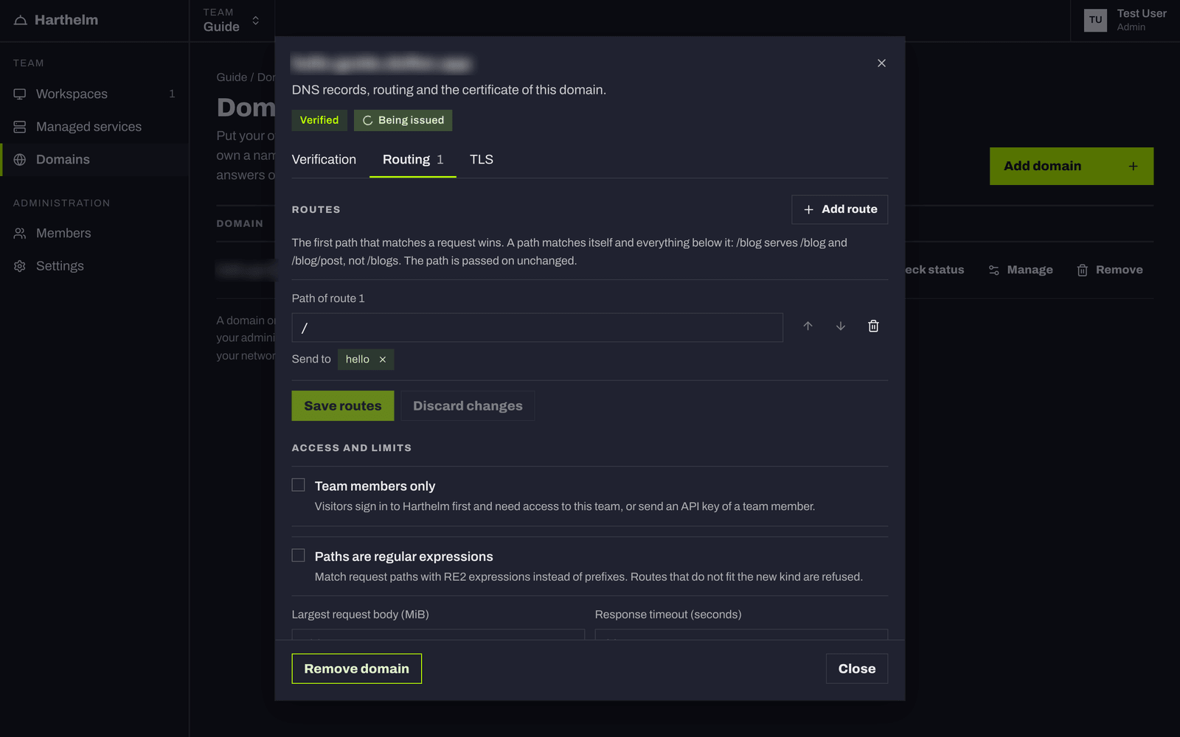Viewport: 1180px width, 737px height.
Task: Click the TU avatar
Action: pyautogui.click(x=1095, y=20)
